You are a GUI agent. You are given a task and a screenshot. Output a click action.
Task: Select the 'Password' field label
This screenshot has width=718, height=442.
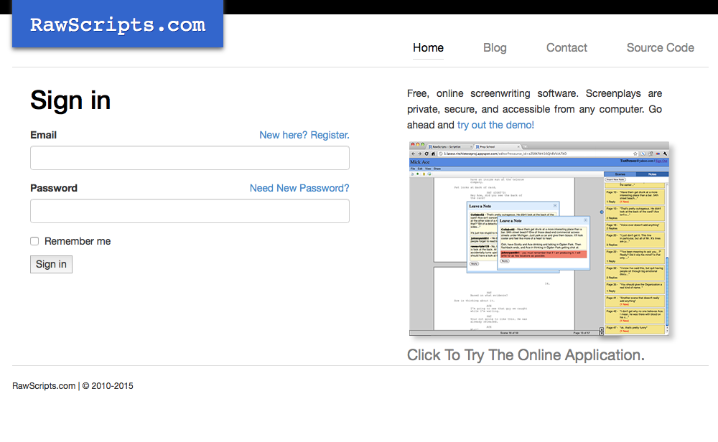pyautogui.click(x=54, y=188)
